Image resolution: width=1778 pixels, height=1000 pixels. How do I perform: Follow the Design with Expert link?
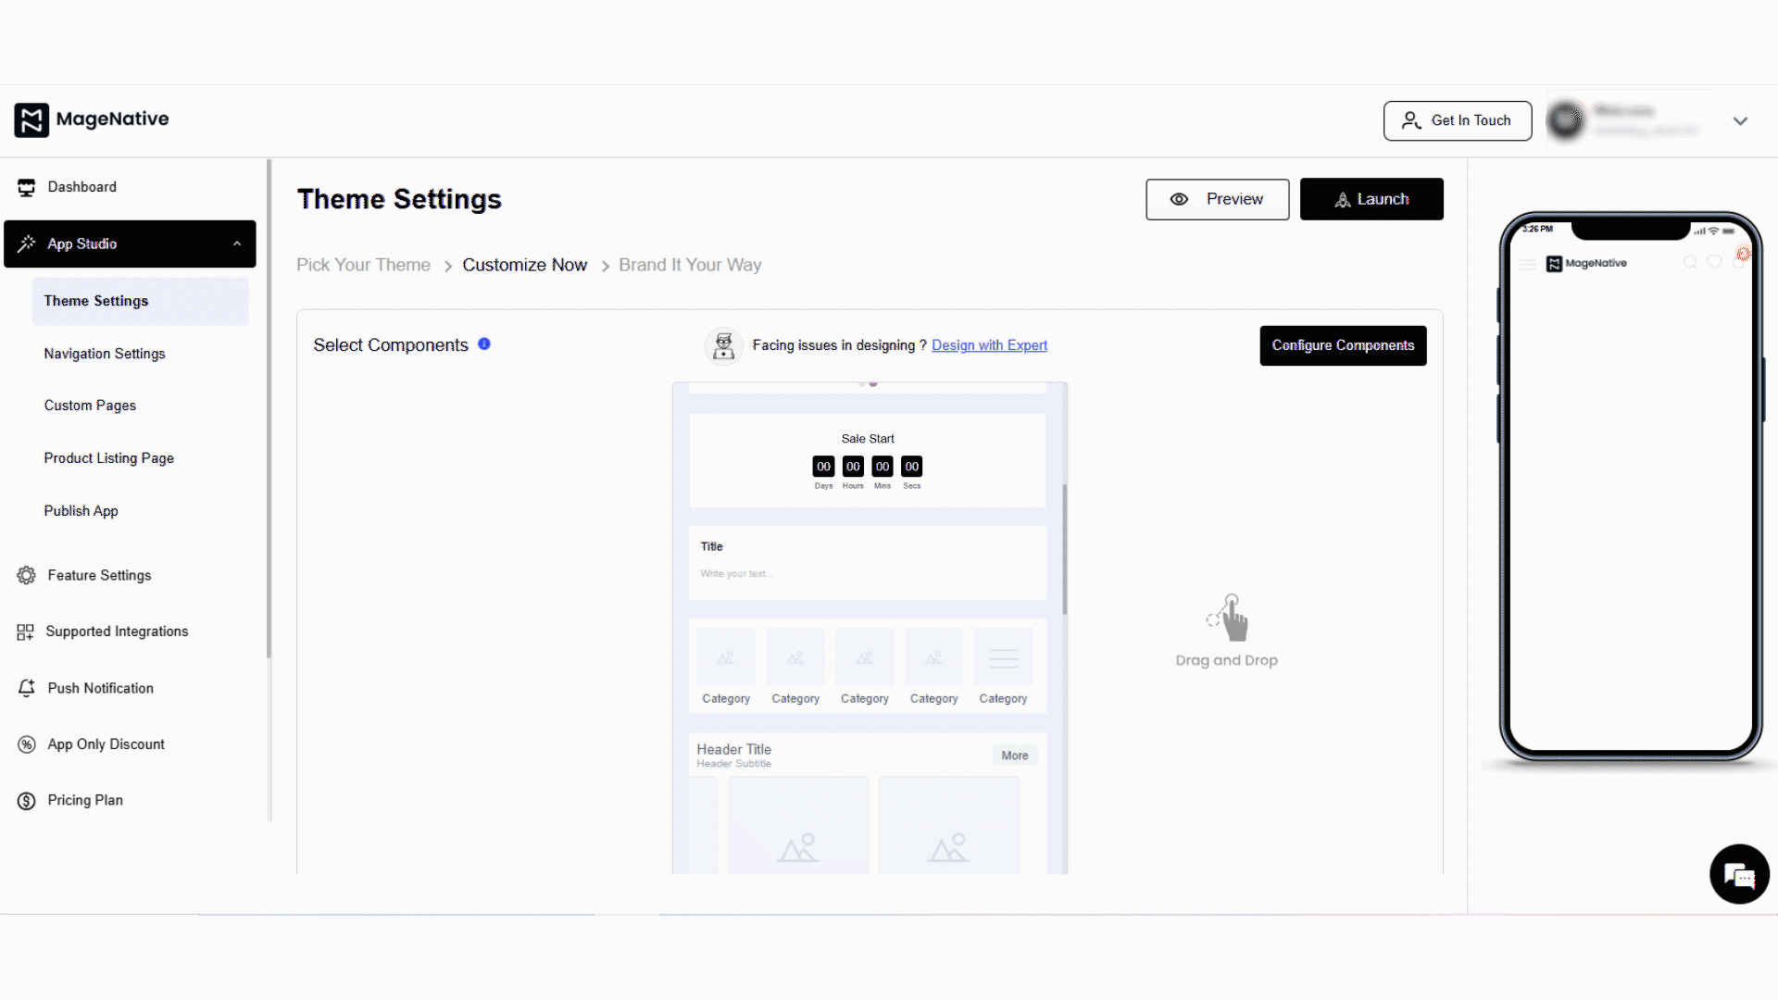click(989, 345)
